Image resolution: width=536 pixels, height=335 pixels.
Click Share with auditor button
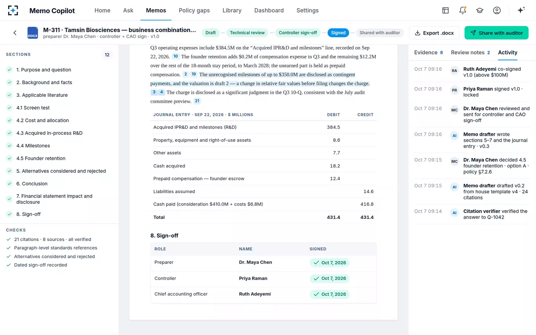pyautogui.click(x=497, y=33)
